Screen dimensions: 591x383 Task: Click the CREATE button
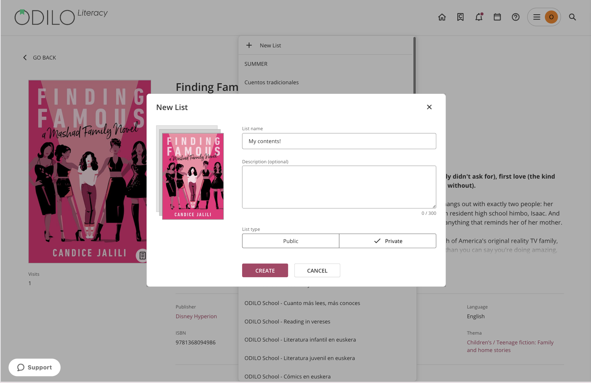(265, 271)
